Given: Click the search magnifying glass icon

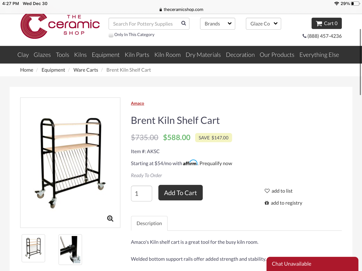Looking at the screenshot, I should click(x=183, y=23).
